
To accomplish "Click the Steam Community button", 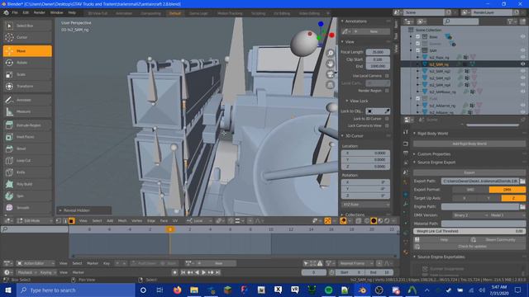I will click(x=498, y=240).
